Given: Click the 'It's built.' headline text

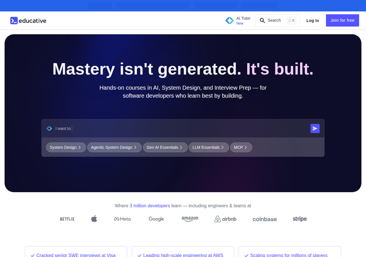Looking at the screenshot, I should coord(280,69).
